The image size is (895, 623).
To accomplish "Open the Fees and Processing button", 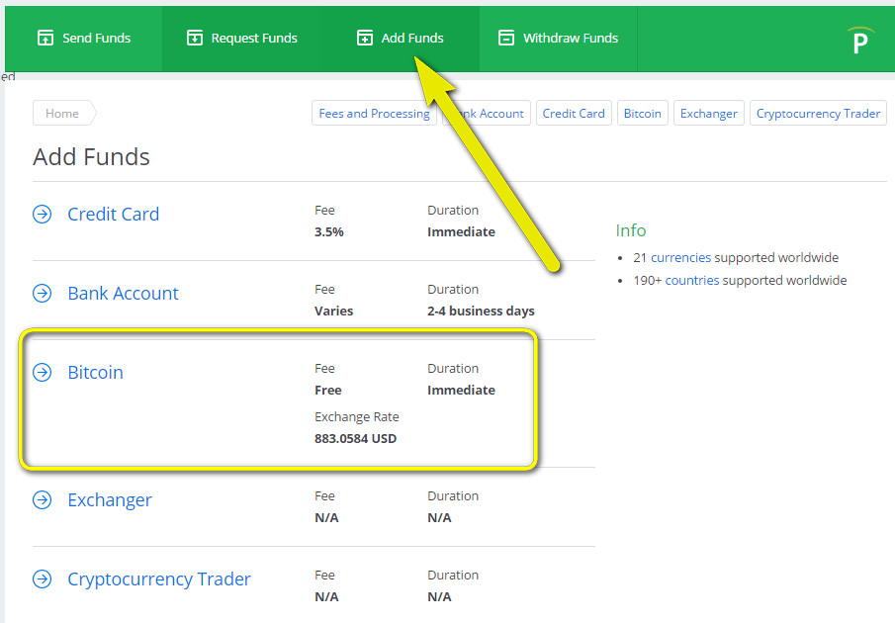I will pos(374,114).
